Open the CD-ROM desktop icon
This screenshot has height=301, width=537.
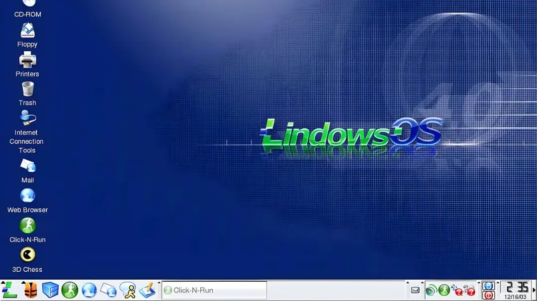(27, 8)
